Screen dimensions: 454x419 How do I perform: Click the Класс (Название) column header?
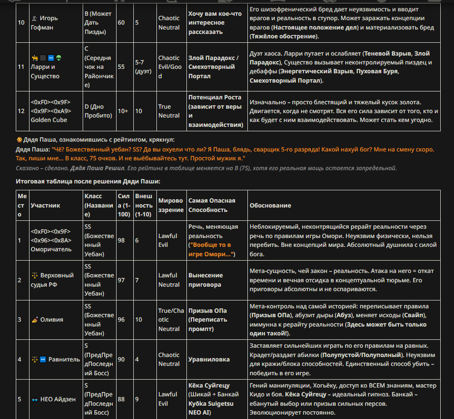[99, 205]
